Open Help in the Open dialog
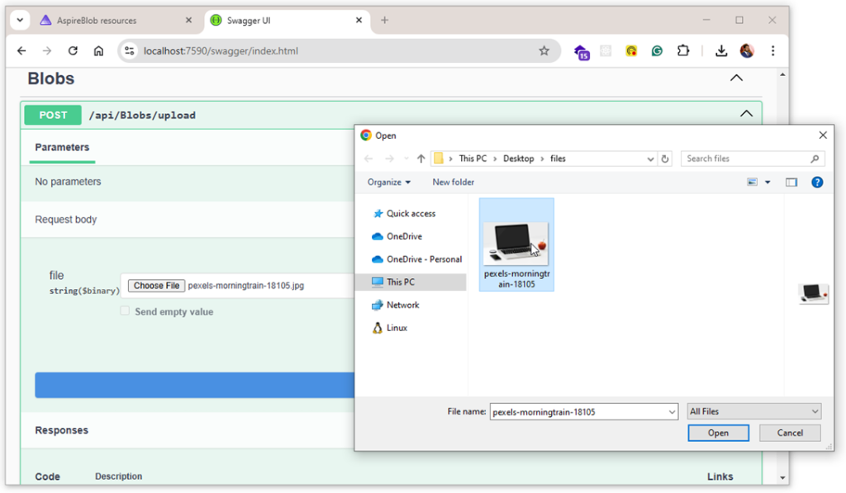The height and width of the screenshot is (493, 846). (817, 182)
